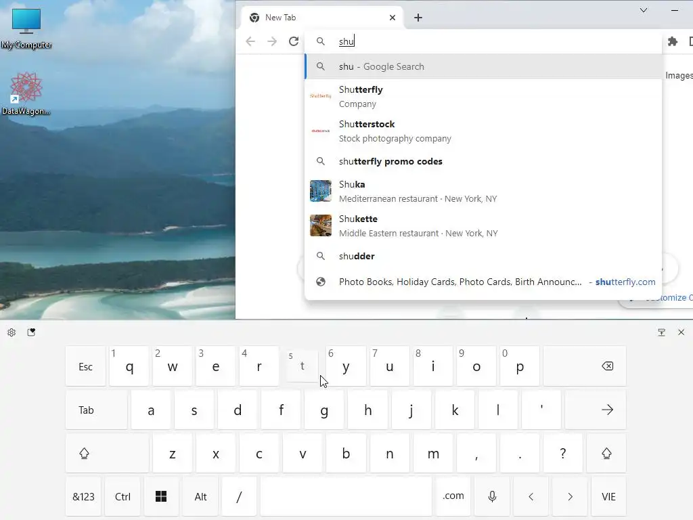Screen dimensions: 693x520
Task: Tap the a key
Action: [151, 410]
